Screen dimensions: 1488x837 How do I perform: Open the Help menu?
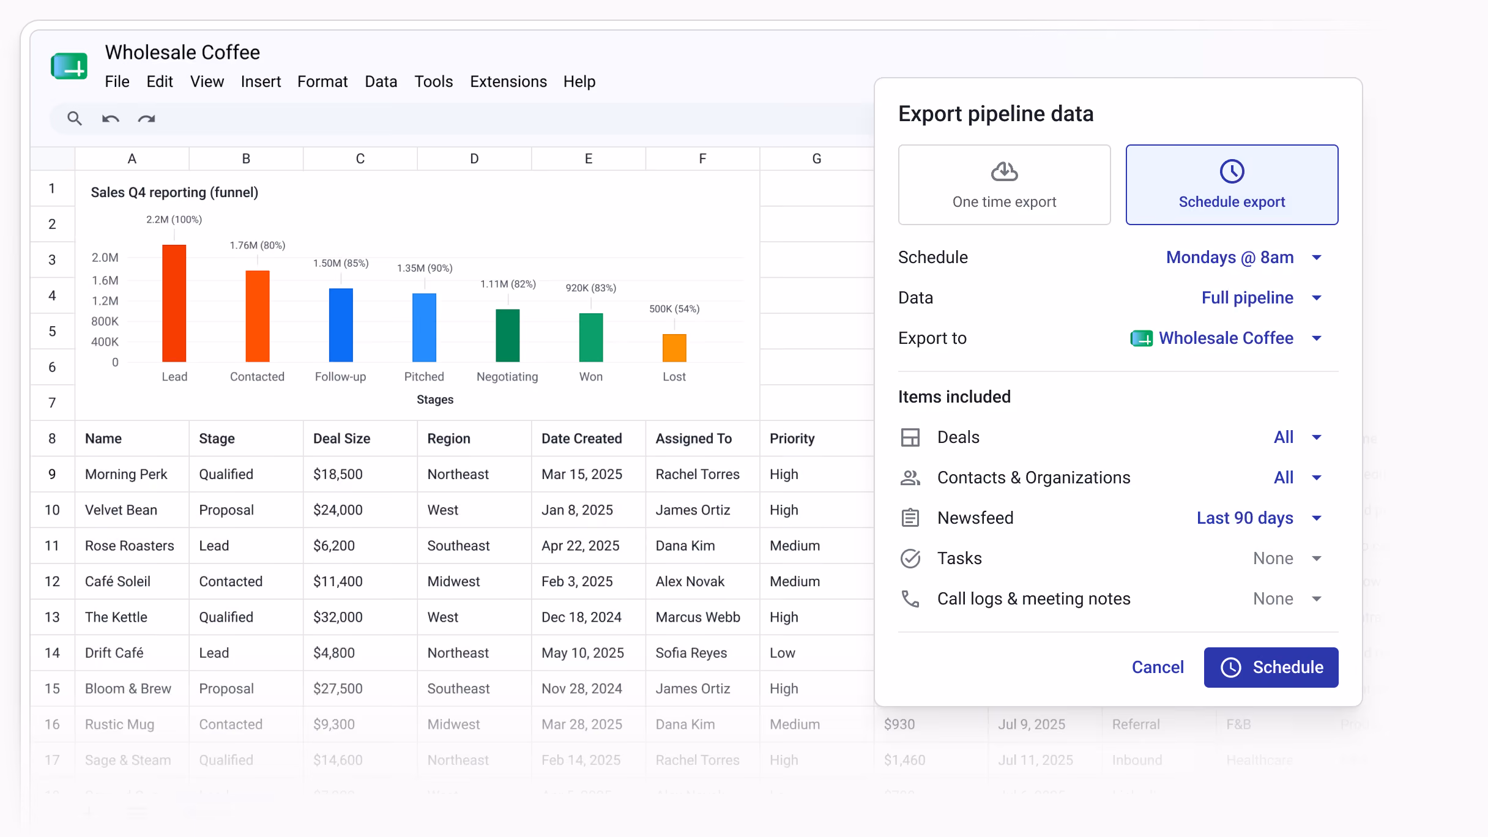(579, 82)
